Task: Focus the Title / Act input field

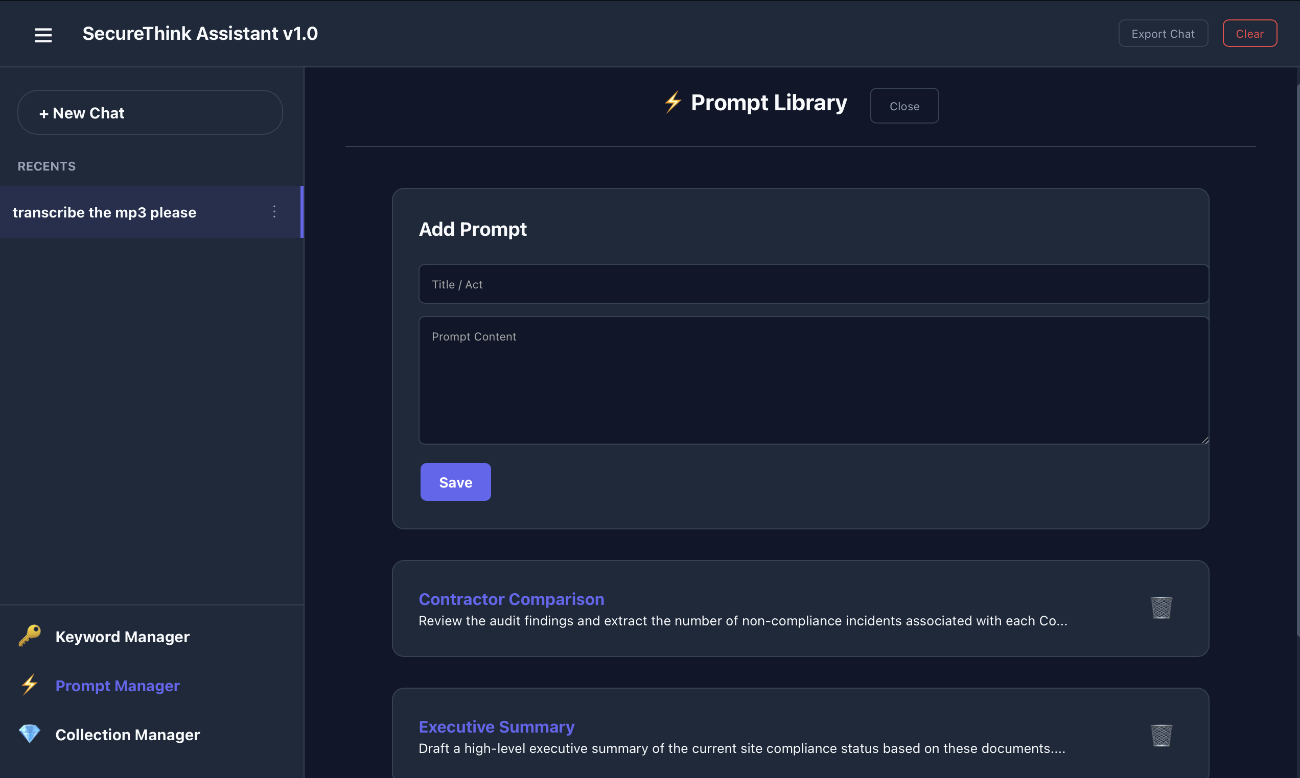Action: [813, 284]
